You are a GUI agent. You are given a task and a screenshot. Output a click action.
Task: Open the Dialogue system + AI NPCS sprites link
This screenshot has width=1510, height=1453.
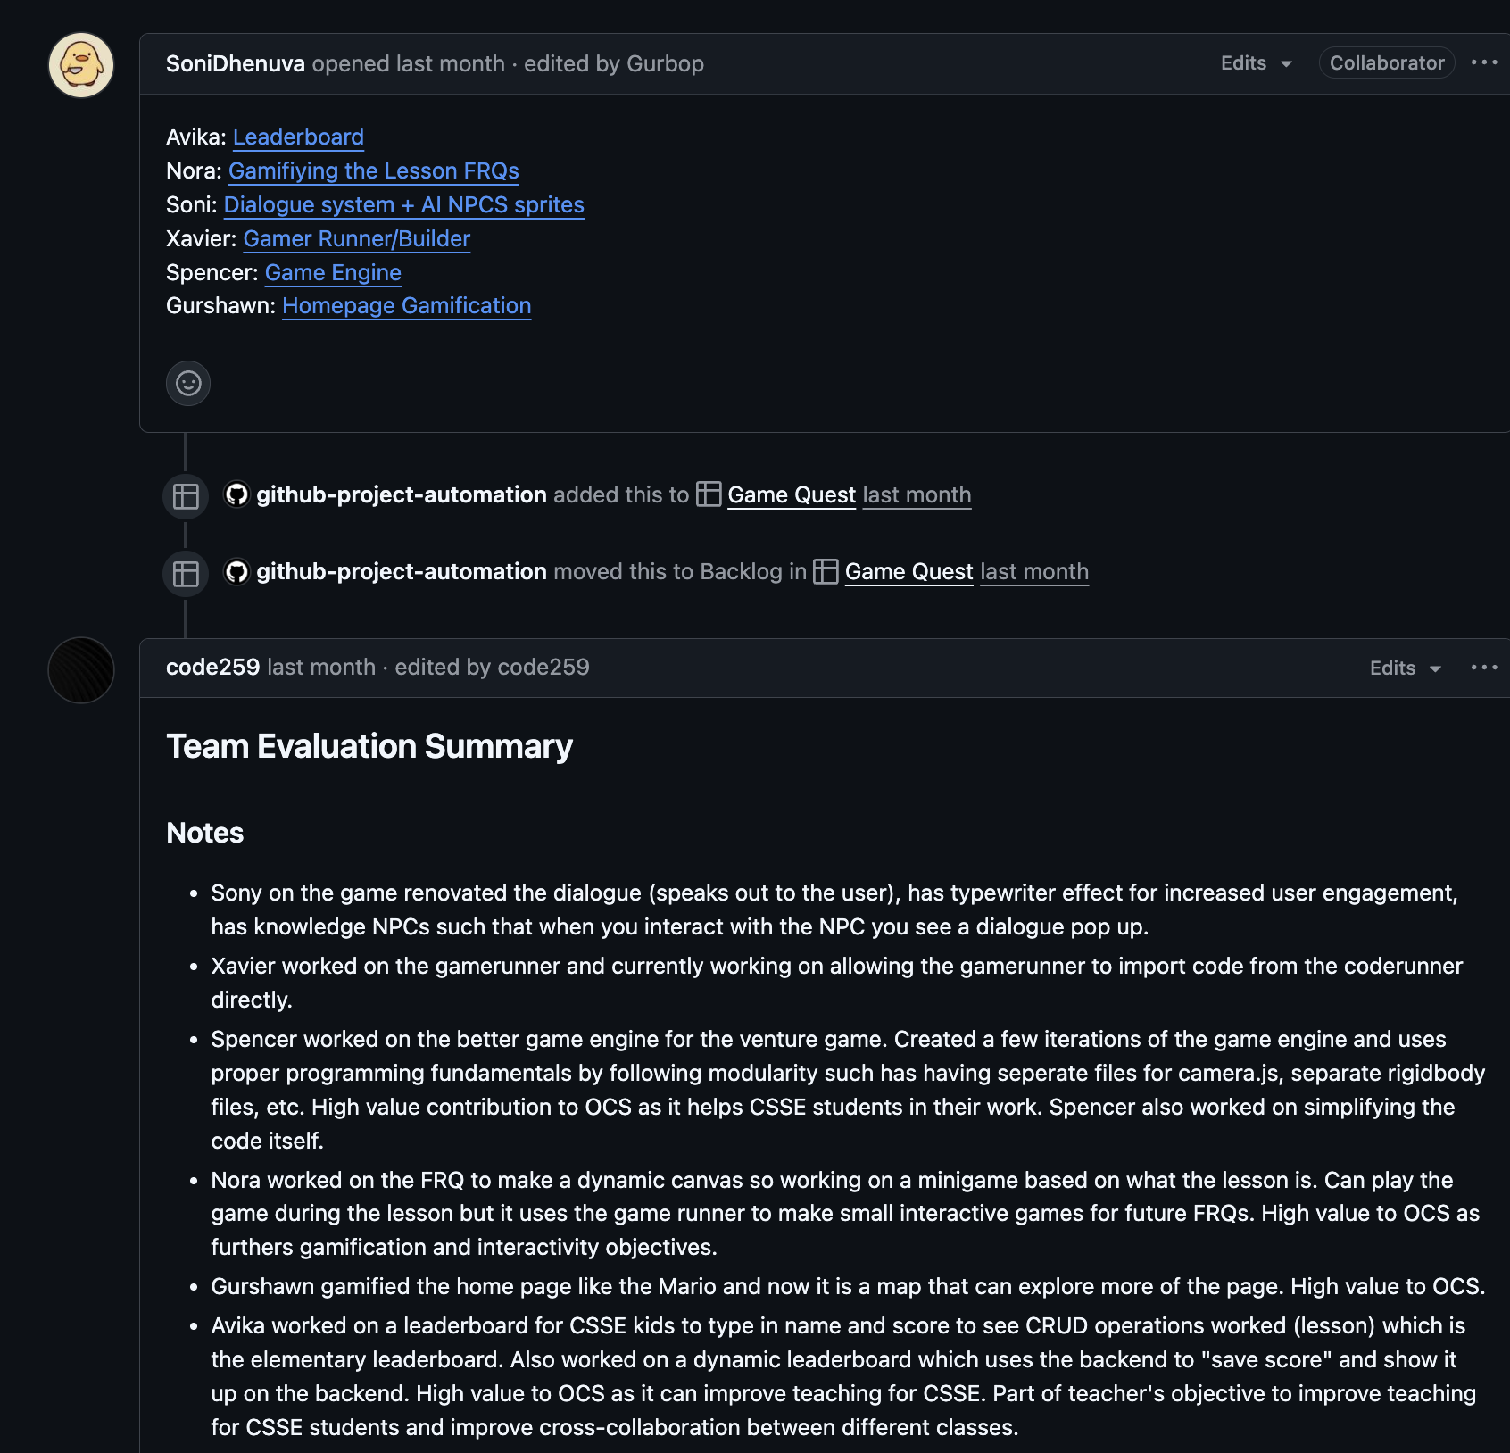[404, 204]
